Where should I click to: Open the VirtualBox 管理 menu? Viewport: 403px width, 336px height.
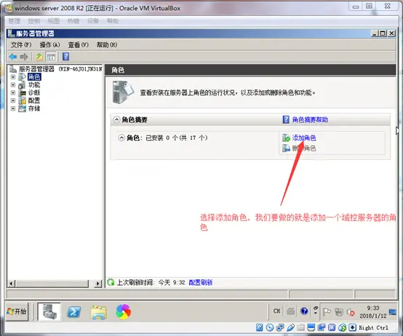pos(15,21)
